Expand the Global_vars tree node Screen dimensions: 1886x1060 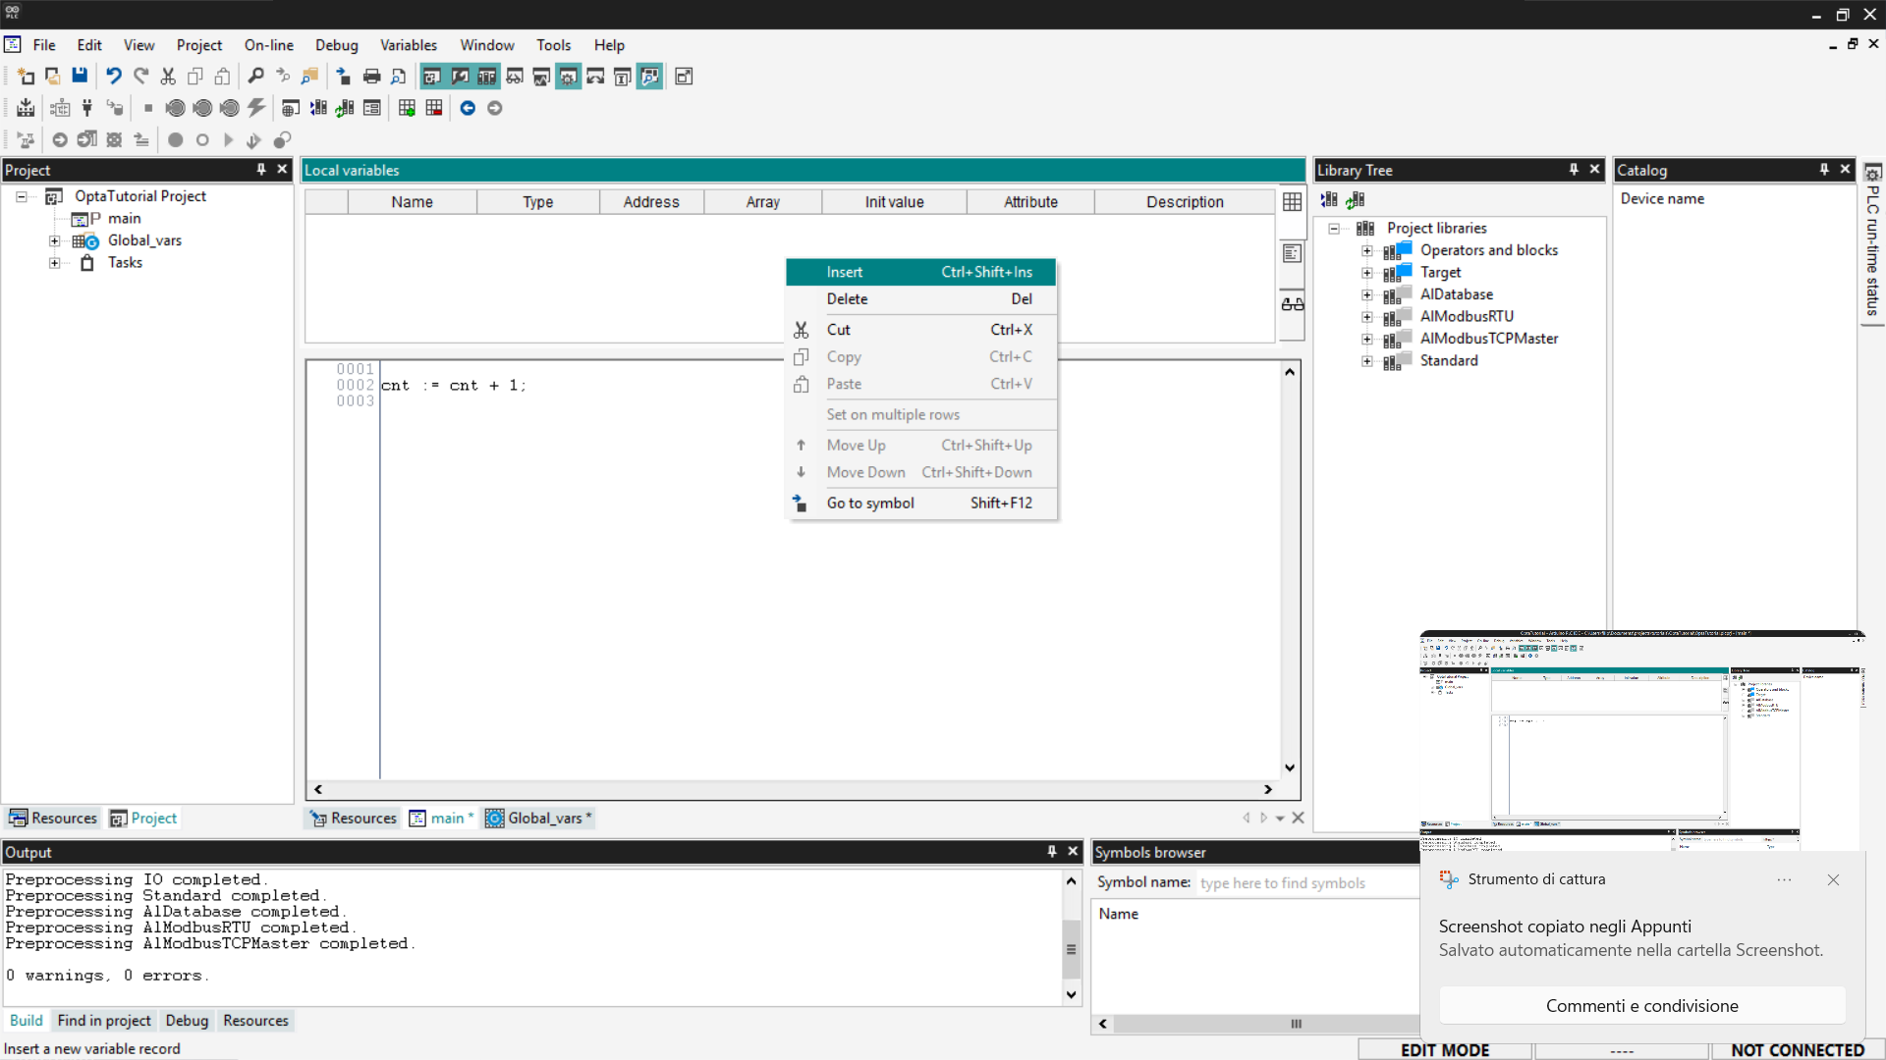55,240
